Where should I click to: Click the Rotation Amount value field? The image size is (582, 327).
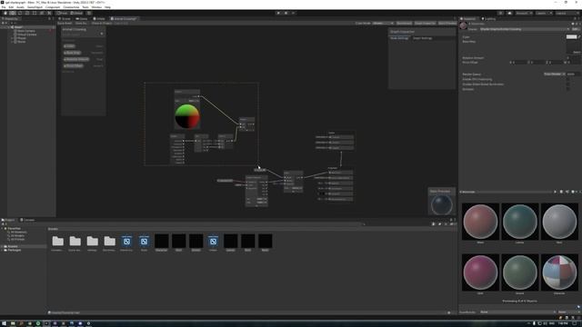(574, 58)
